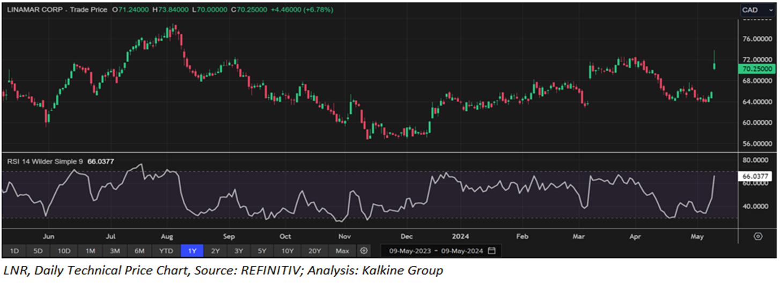
Task: Select the 1M time range button
Action: click(x=90, y=250)
